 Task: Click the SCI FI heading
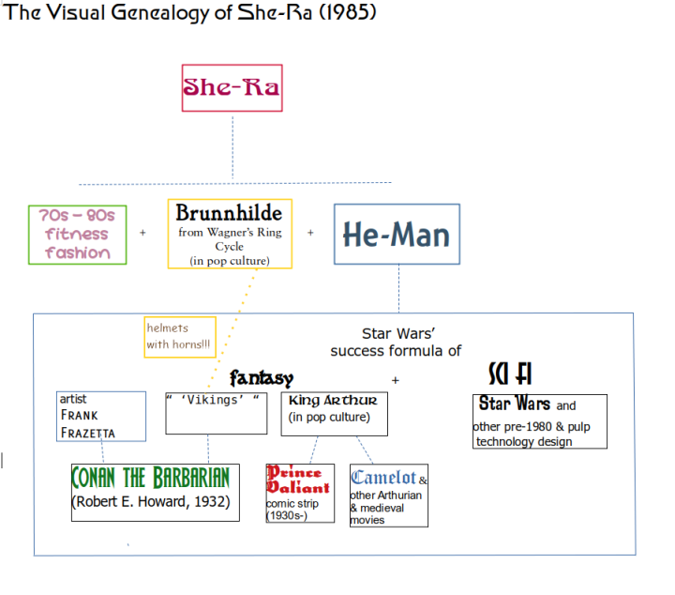[x=510, y=374]
